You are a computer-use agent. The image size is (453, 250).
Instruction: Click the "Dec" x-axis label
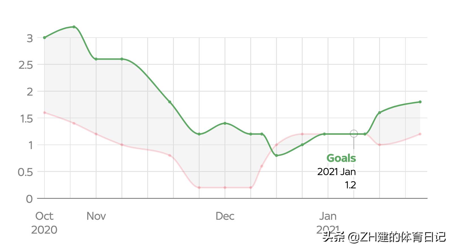click(x=225, y=216)
